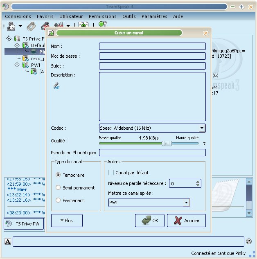257x259 pixels.
Task: Click the Annuler button
Action: pyautogui.click(x=186, y=221)
